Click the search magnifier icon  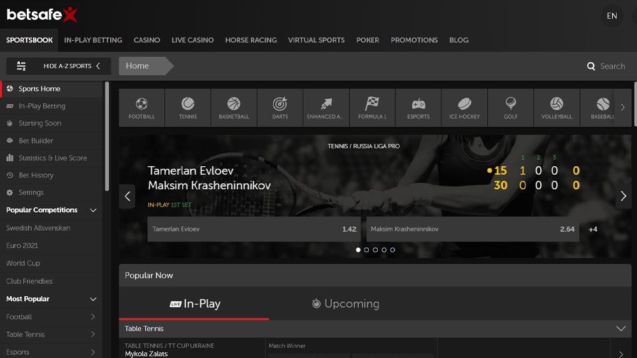tap(590, 66)
